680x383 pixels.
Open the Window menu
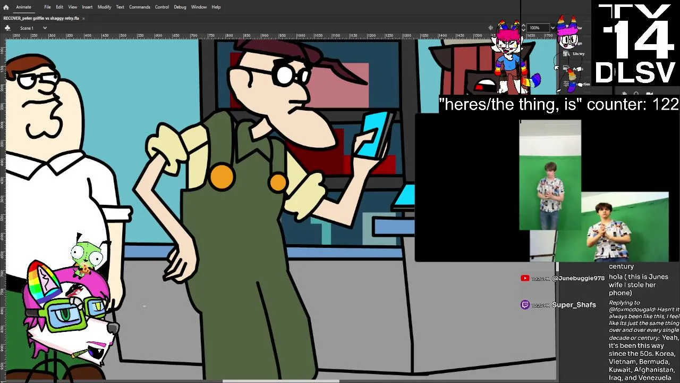coord(199,7)
